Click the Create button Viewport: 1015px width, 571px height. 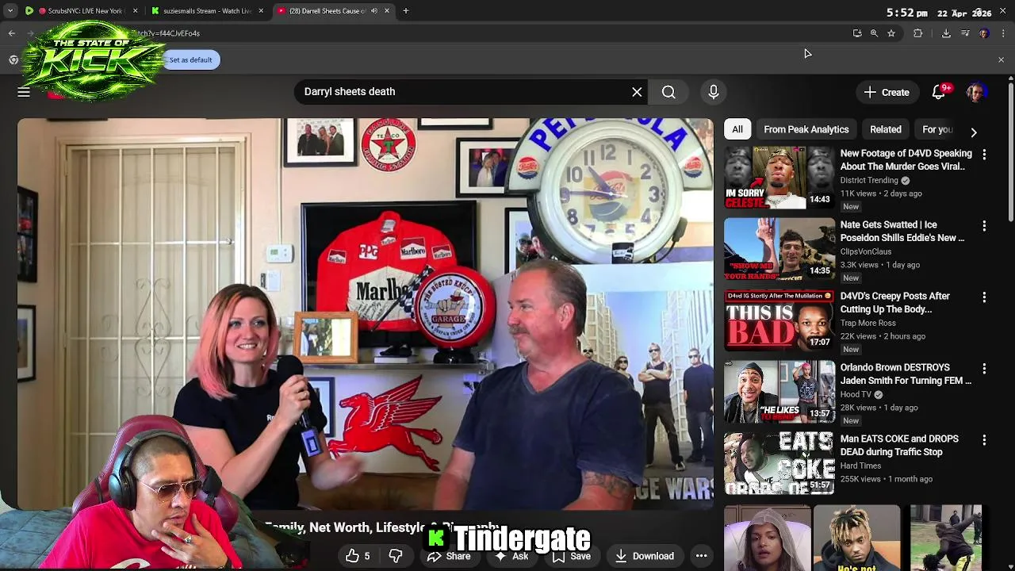click(x=887, y=92)
